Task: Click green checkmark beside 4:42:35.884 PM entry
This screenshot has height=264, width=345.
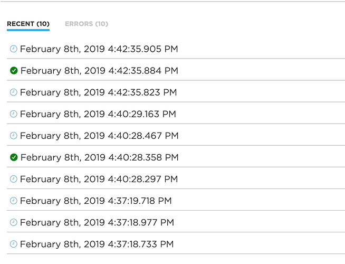Action: (14, 71)
